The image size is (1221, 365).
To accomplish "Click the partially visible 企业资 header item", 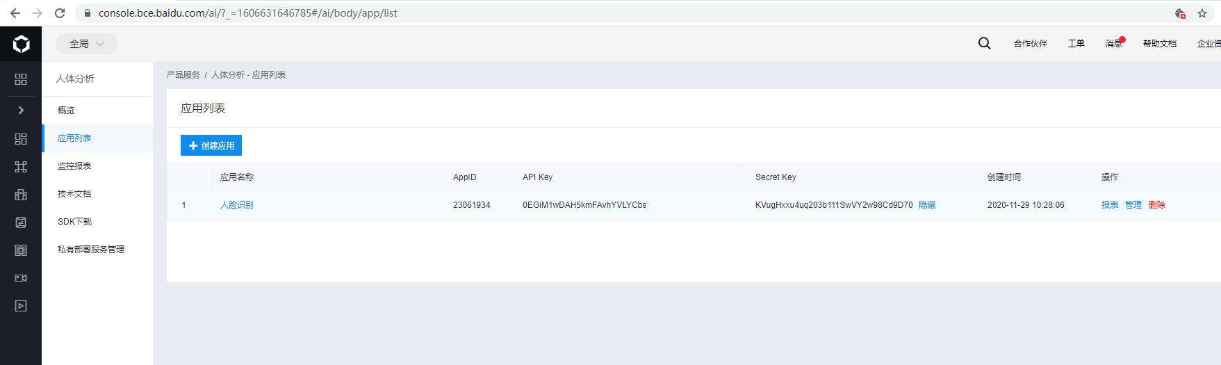I will pos(1208,43).
